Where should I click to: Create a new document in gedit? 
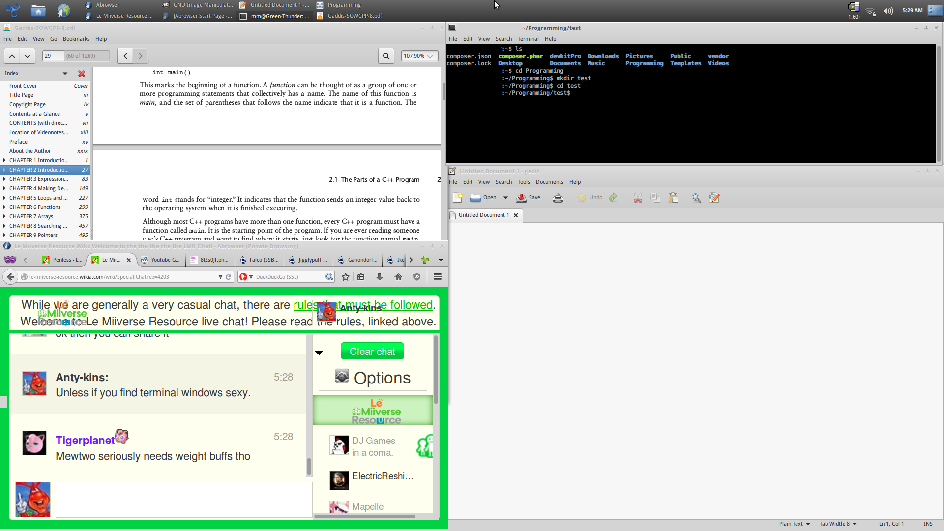click(458, 198)
